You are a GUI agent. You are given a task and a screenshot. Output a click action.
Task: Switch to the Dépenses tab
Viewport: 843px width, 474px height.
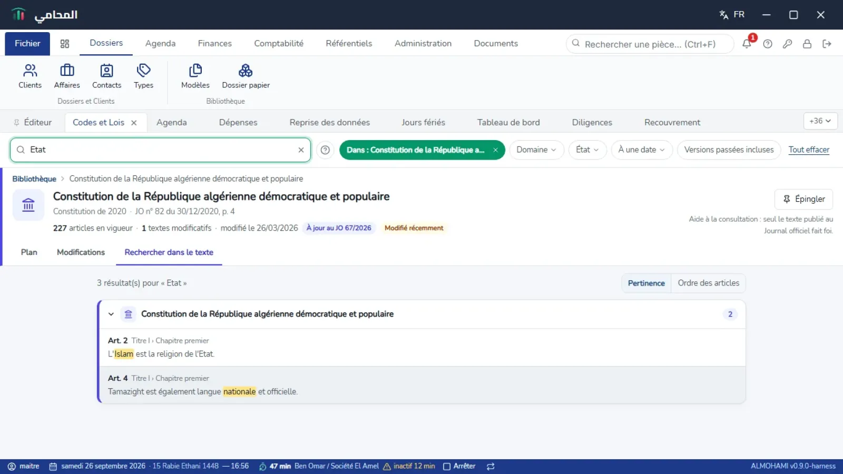[x=238, y=123]
